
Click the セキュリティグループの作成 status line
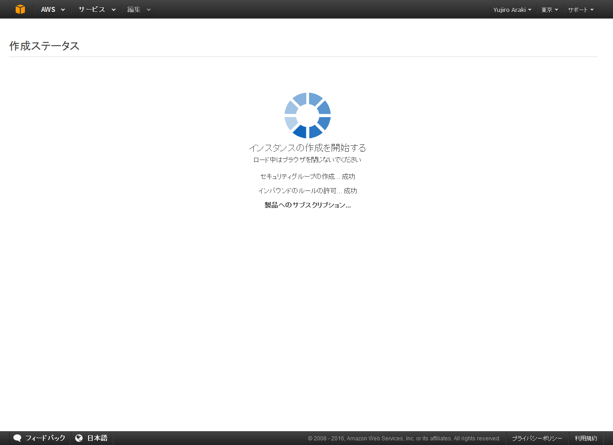[308, 177]
